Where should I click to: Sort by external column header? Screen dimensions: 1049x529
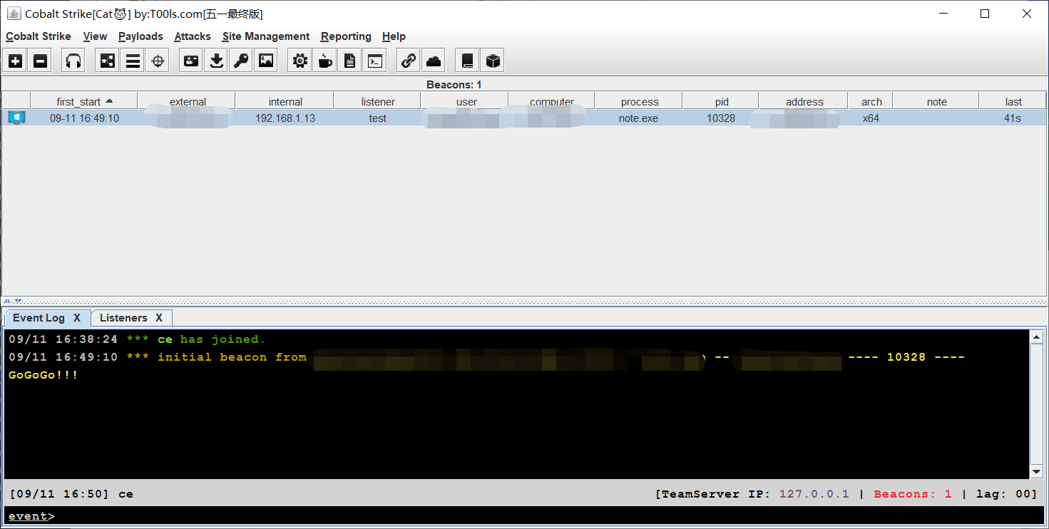(187, 101)
